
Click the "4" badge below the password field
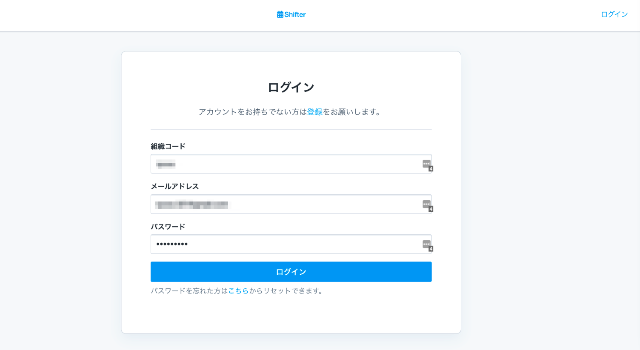431,249
